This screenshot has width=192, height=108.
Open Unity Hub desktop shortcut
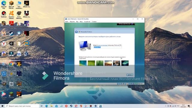click(x=11, y=43)
